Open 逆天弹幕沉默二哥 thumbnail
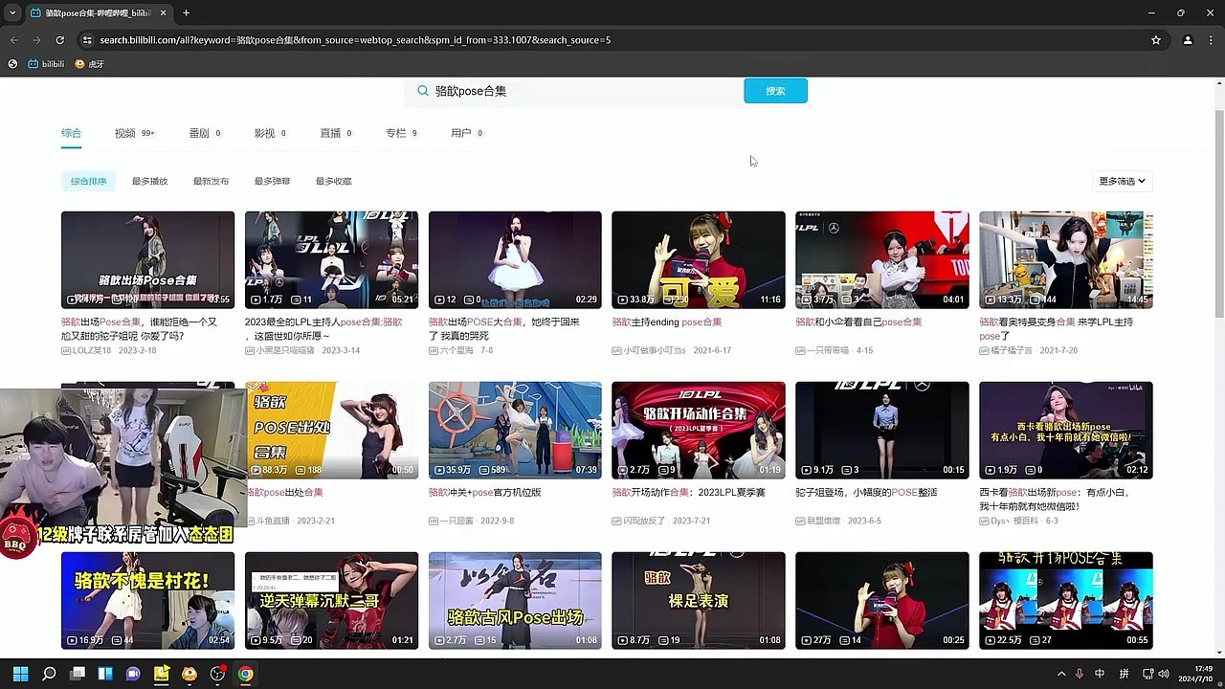1225x689 pixels. pyautogui.click(x=331, y=600)
